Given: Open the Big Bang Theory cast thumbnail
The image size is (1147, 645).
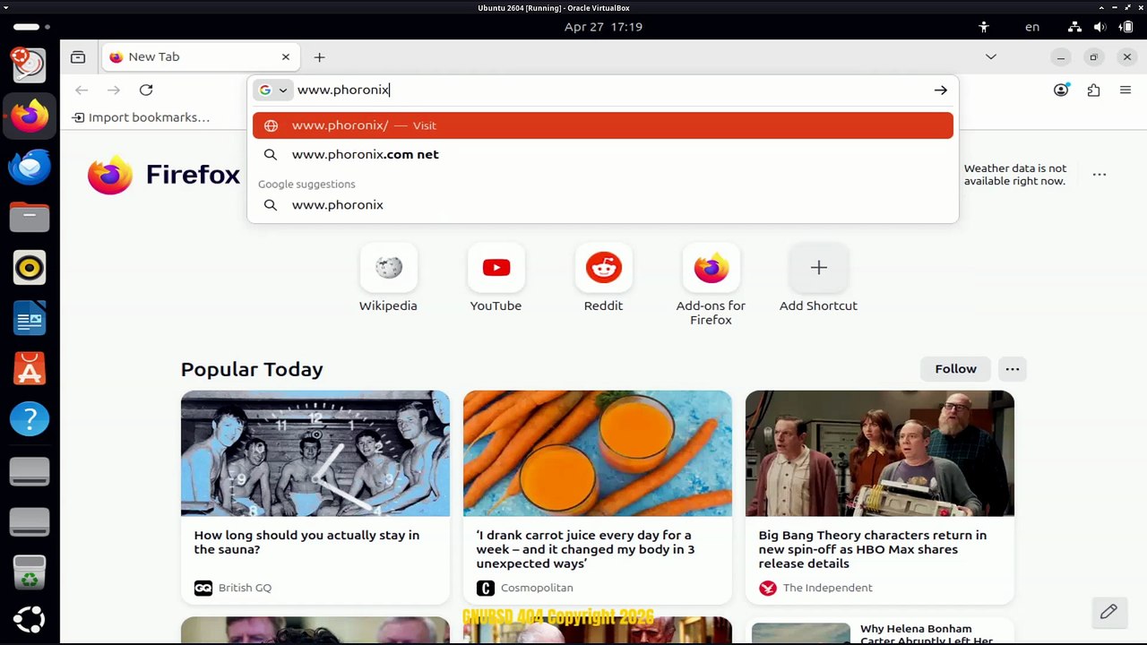Looking at the screenshot, I should coord(880,453).
